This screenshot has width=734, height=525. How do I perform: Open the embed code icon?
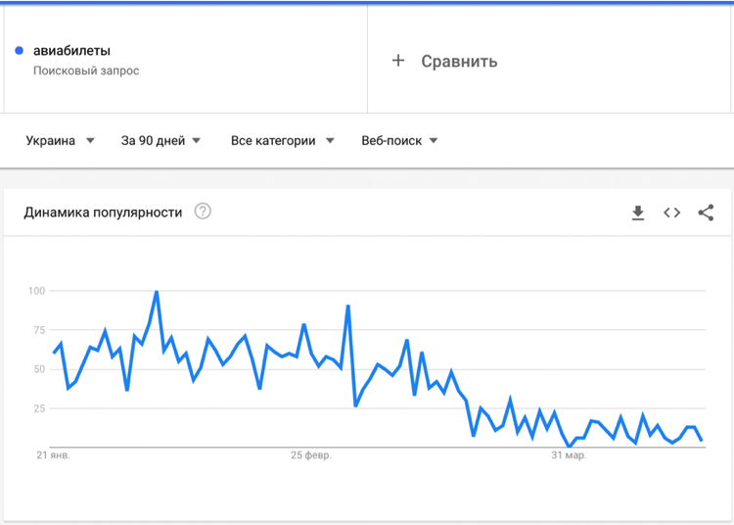[671, 213]
